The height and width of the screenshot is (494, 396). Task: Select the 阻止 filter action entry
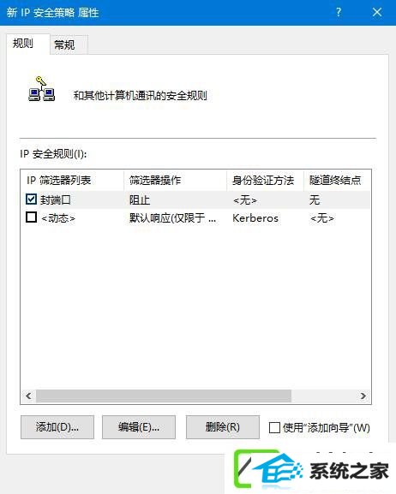pyautogui.click(x=140, y=199)
